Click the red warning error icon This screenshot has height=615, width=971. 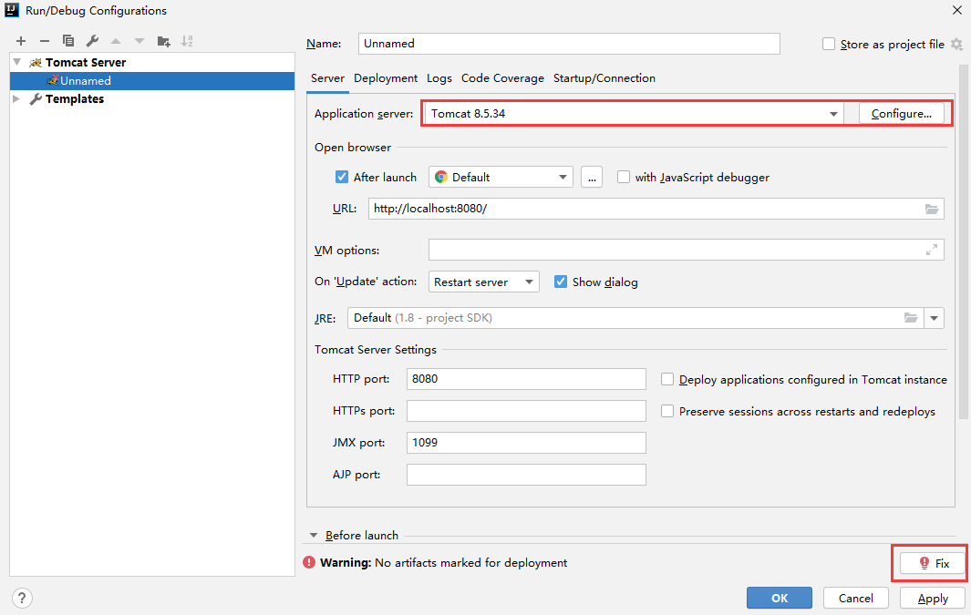tap(309, 562)
